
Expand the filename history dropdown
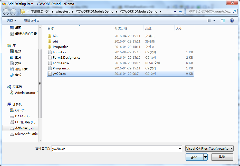pos(180,149)
